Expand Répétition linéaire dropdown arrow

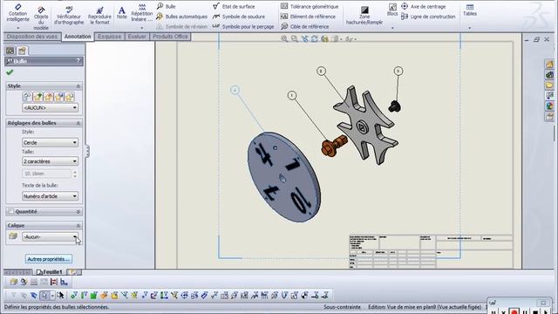141,28
